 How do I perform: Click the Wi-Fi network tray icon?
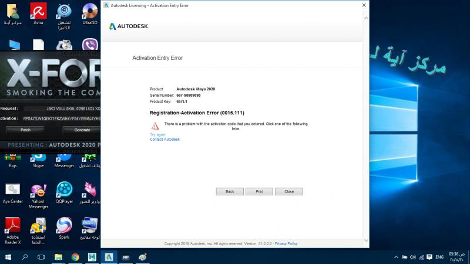[421, 257]
